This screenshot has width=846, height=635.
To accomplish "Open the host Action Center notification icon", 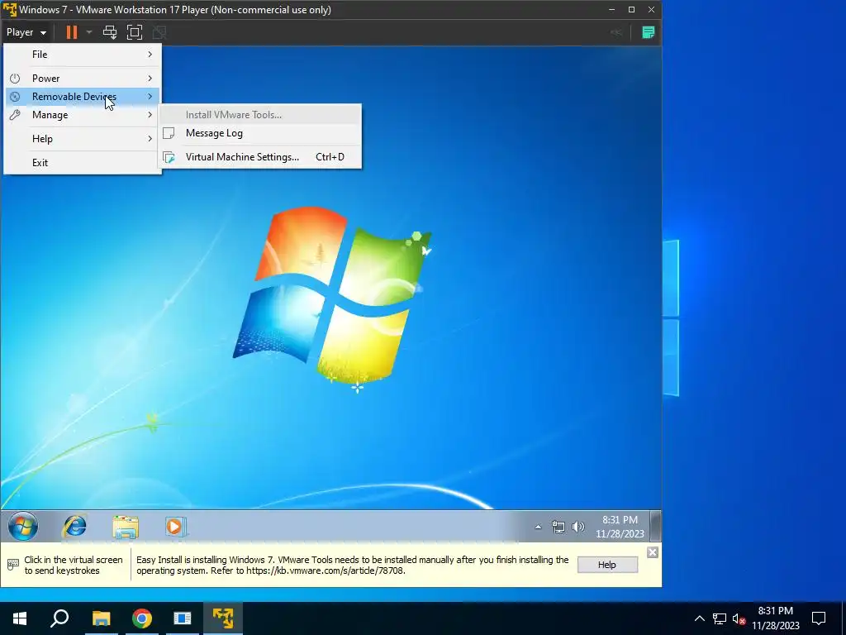I will pos(819,618).
